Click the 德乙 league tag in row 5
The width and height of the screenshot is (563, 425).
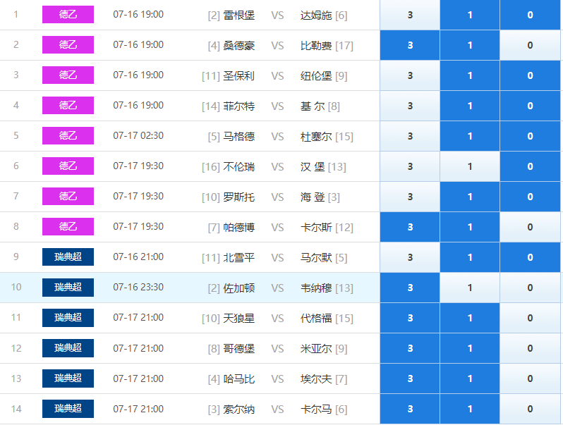[68, 135]
